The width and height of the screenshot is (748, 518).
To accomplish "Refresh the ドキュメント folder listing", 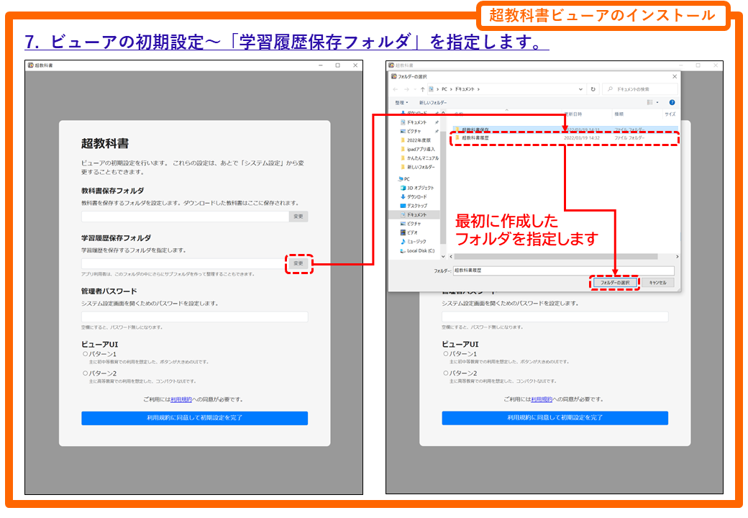I will pos(593,89).
